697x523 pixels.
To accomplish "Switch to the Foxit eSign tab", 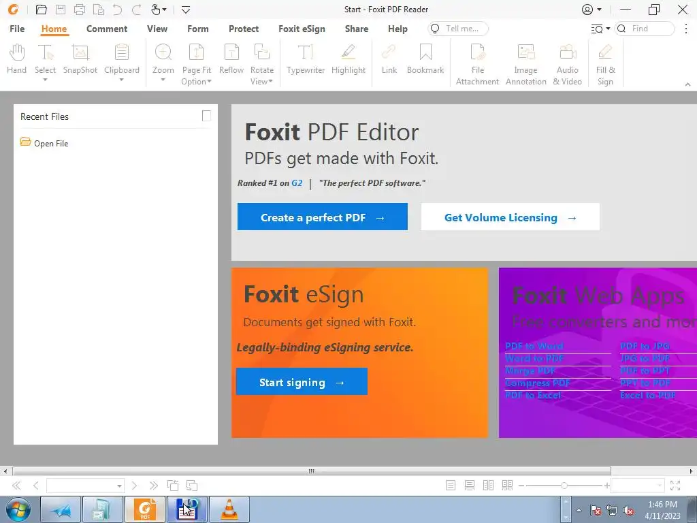I will tap(302, 29).
